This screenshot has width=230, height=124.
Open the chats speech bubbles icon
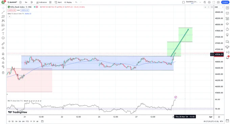227,42
